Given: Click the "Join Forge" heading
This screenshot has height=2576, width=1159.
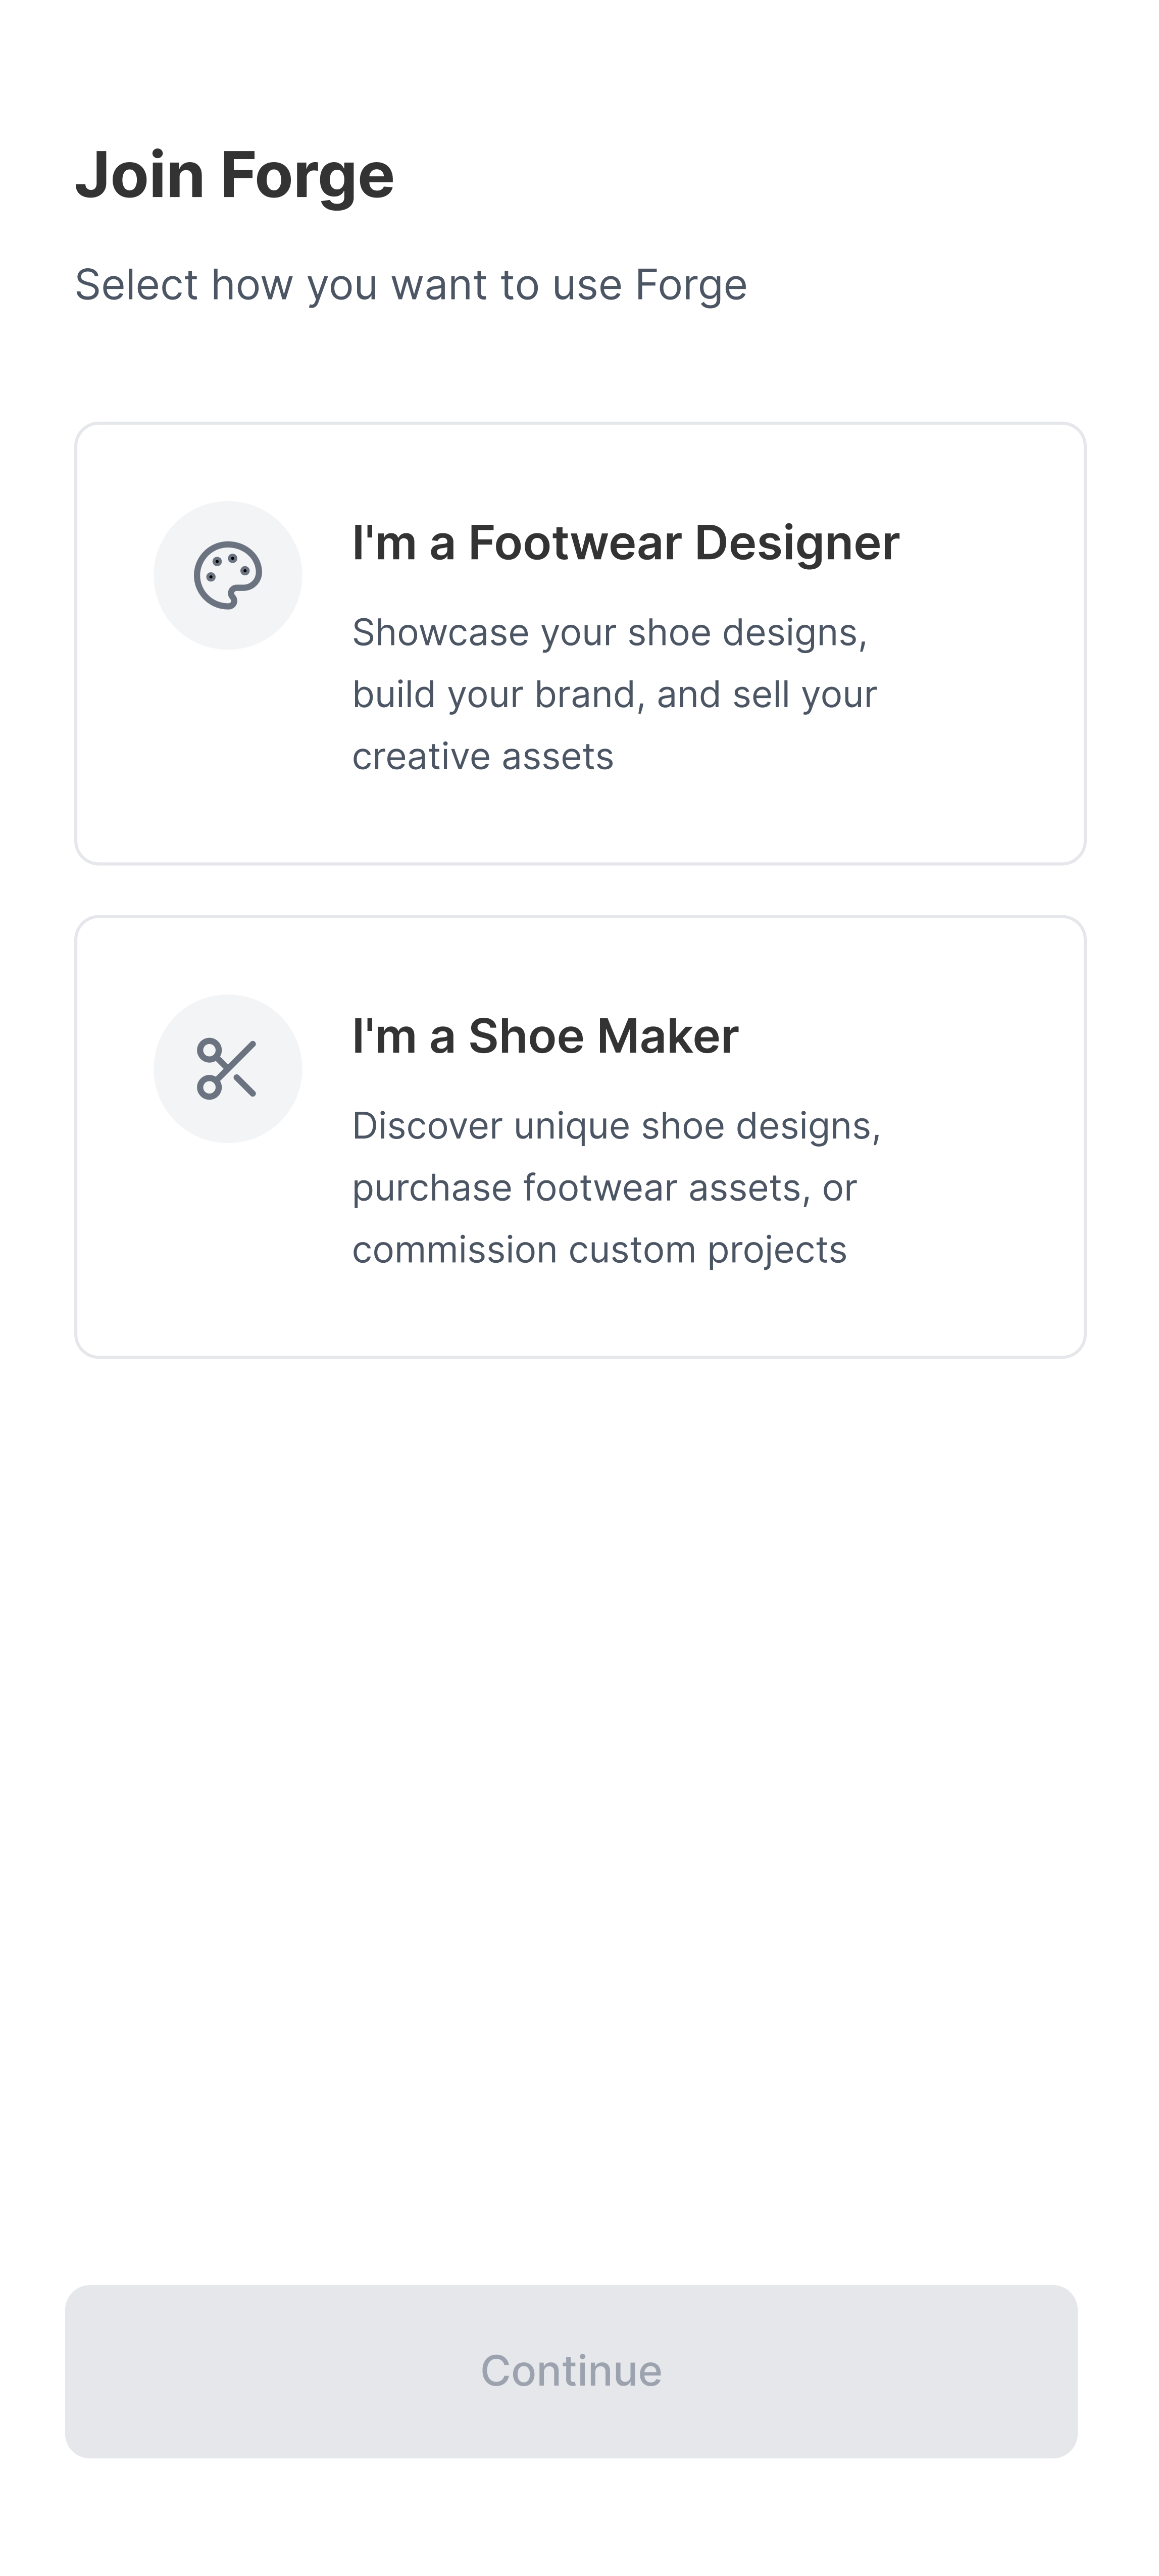Looking at the screenshot, I should point(235,175).
